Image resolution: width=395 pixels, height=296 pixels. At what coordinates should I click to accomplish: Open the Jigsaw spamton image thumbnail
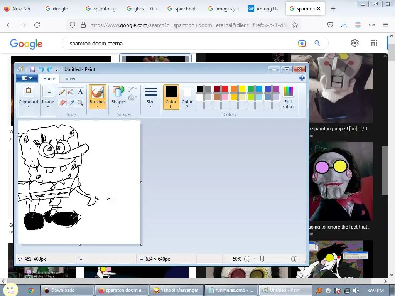[x=341, y=181]
